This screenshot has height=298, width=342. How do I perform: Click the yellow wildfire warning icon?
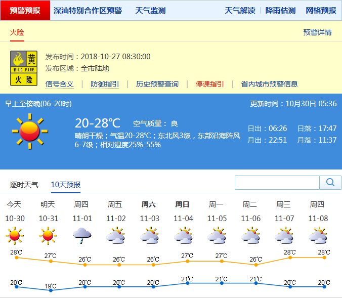click(23, 68)
